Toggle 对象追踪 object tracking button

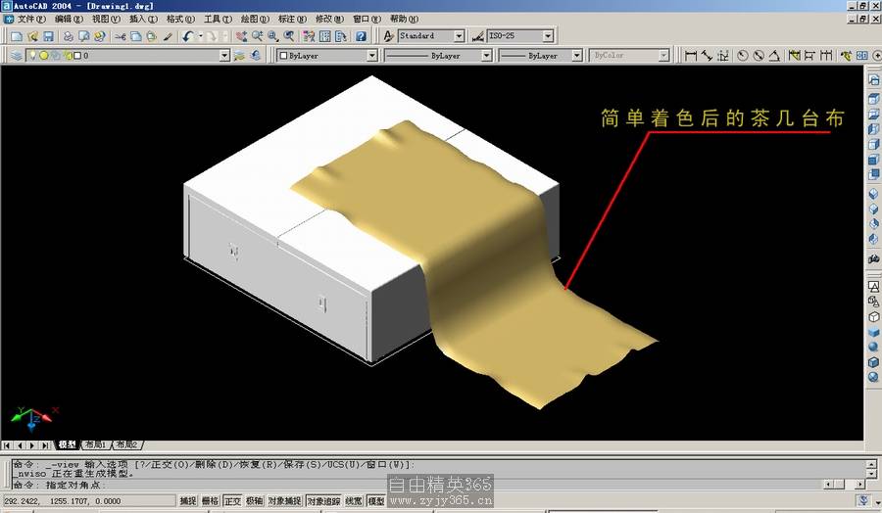pyautogui.click(x=322, y=501)
